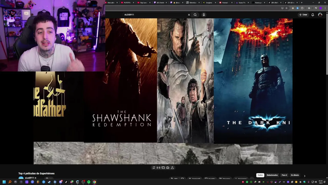The height and width of the screenshot is (185, 328).
Task: Switch to the (81) Twitch tab
Action: coord(160,3)
